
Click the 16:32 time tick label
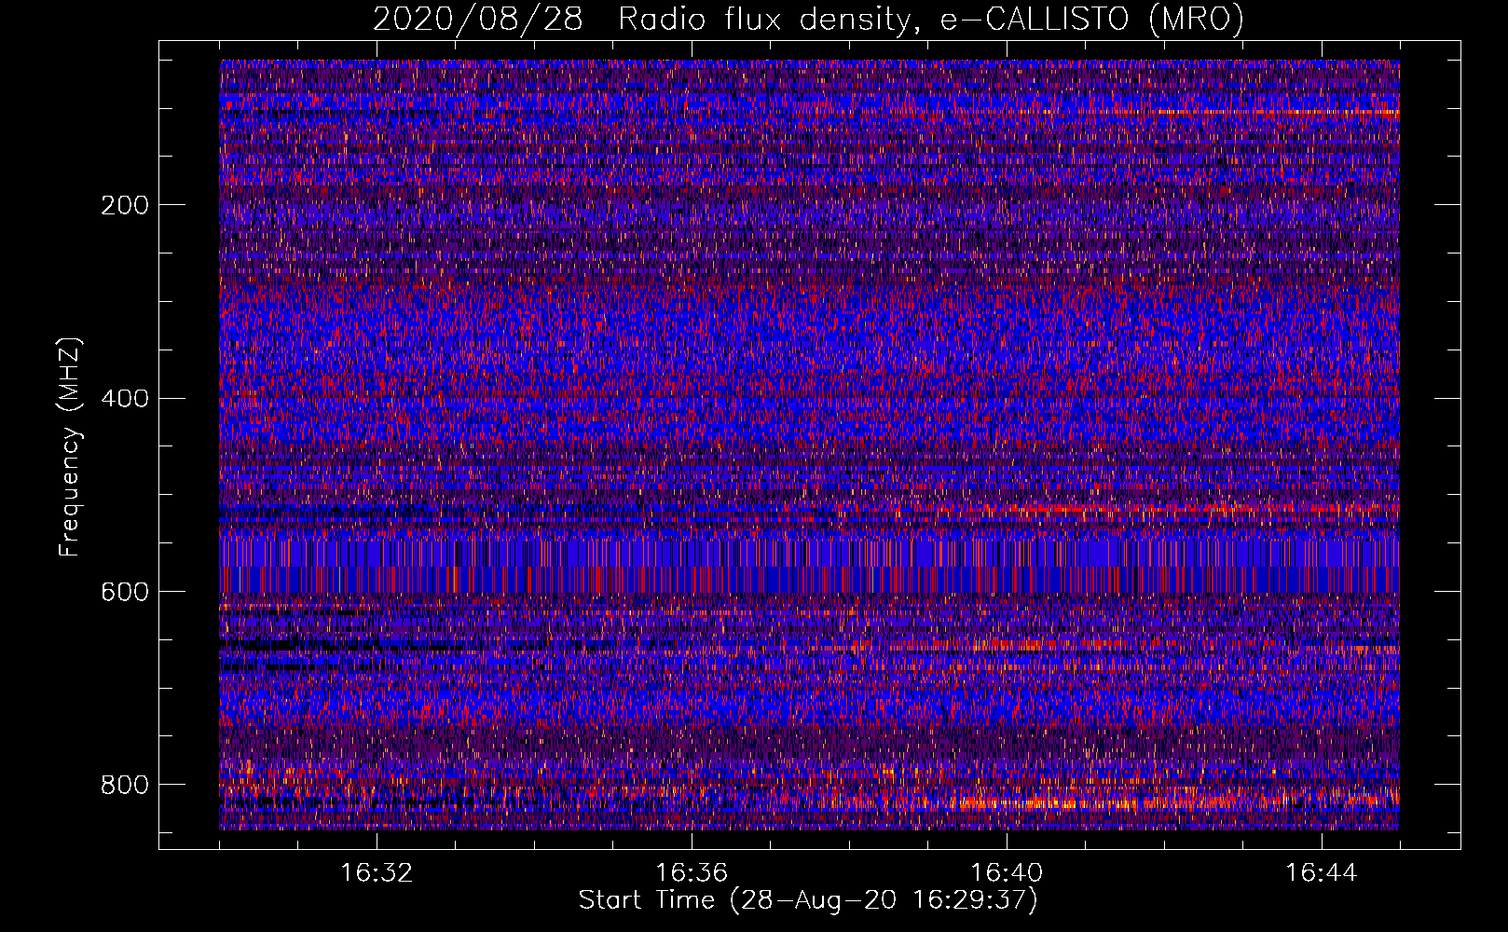point(377,873)
